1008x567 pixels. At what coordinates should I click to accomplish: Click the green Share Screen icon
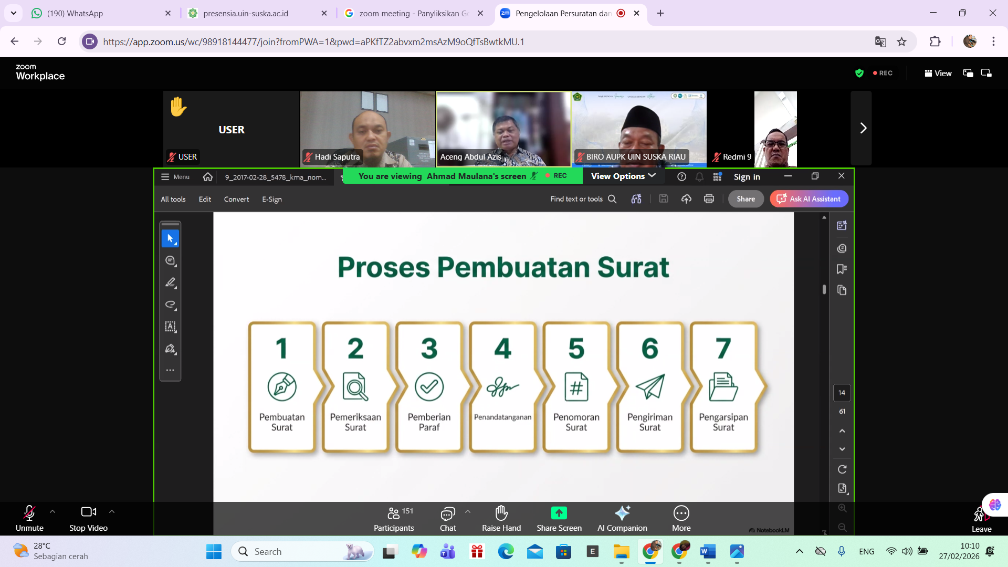pos(559,512)
